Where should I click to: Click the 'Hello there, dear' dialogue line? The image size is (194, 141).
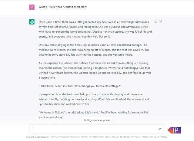click(80, 86)
